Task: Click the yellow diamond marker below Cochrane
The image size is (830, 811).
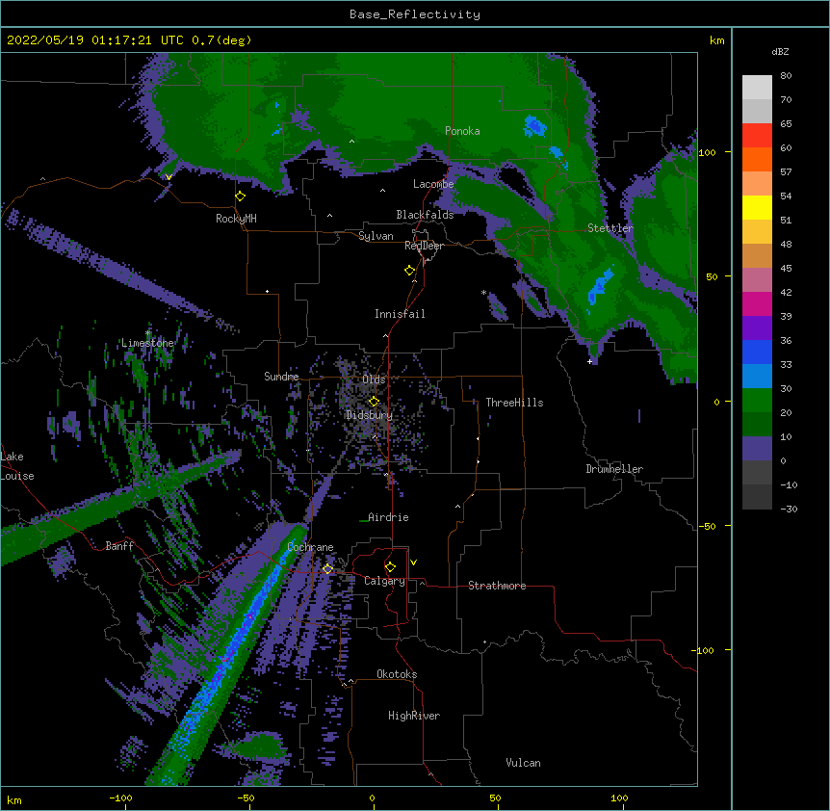Action: tap(327, 569)
